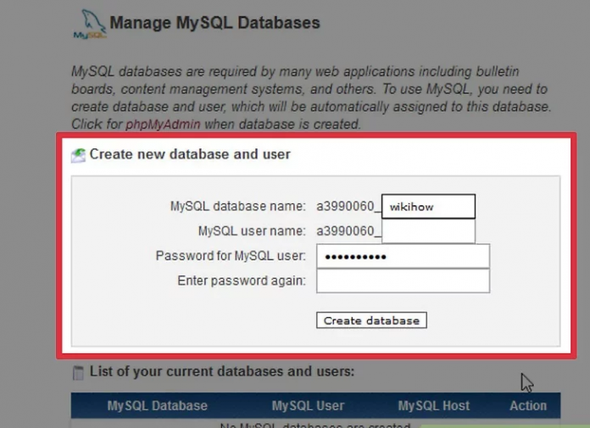
Task: Click the database list icon beside List heading
Action: (x=78, y=372)
